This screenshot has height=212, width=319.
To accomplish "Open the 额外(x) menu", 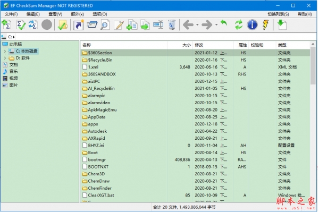I will click(x=77, y=14).
